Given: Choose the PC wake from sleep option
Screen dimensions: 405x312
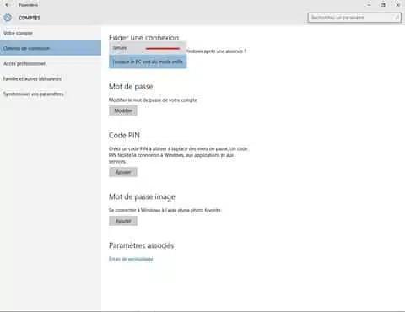Looking at the screenshot, I should (x=148, y=62).
